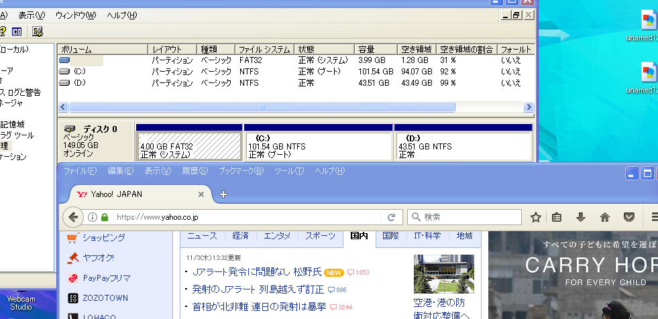Click the address bar showing yahoo.co.jp
The width and height of the screenshot is (658, 319).
pyautogui.click(x=248, y=217)
